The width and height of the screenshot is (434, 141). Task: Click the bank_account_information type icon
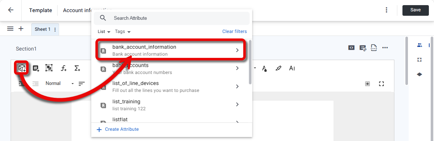103,51
